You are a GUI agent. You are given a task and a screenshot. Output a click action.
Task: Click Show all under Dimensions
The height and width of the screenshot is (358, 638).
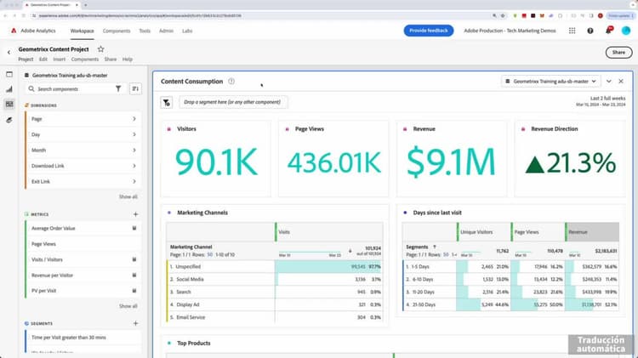pyautogui.click(x=128, y=197)
